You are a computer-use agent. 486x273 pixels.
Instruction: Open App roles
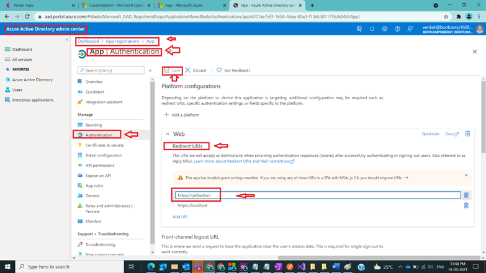[94, 186]
